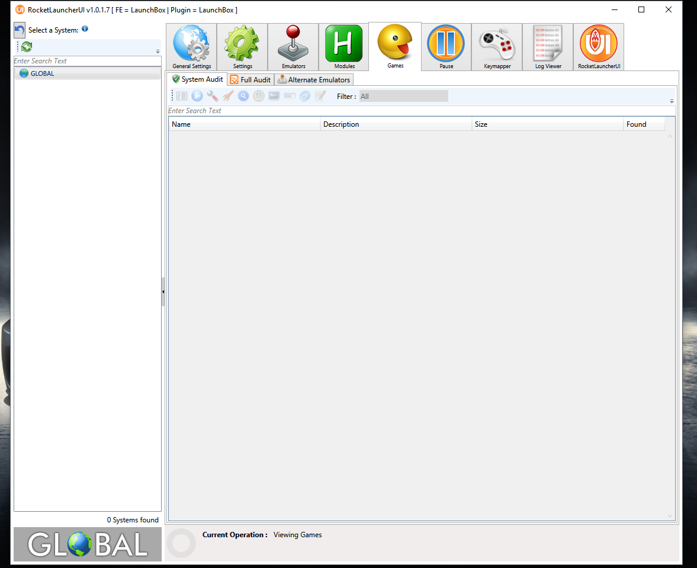Maximize the RocketLauncherUI window
This screenshot has height=568, width=697.
pos(641,10)
